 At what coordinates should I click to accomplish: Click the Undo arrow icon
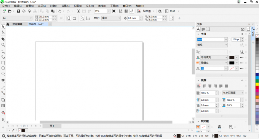coord(60,11)
